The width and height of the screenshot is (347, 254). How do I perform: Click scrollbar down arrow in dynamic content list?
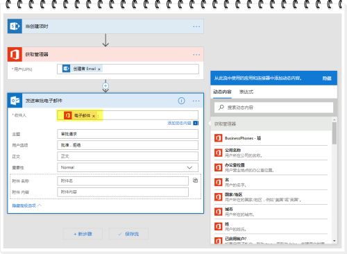[335, 241]
